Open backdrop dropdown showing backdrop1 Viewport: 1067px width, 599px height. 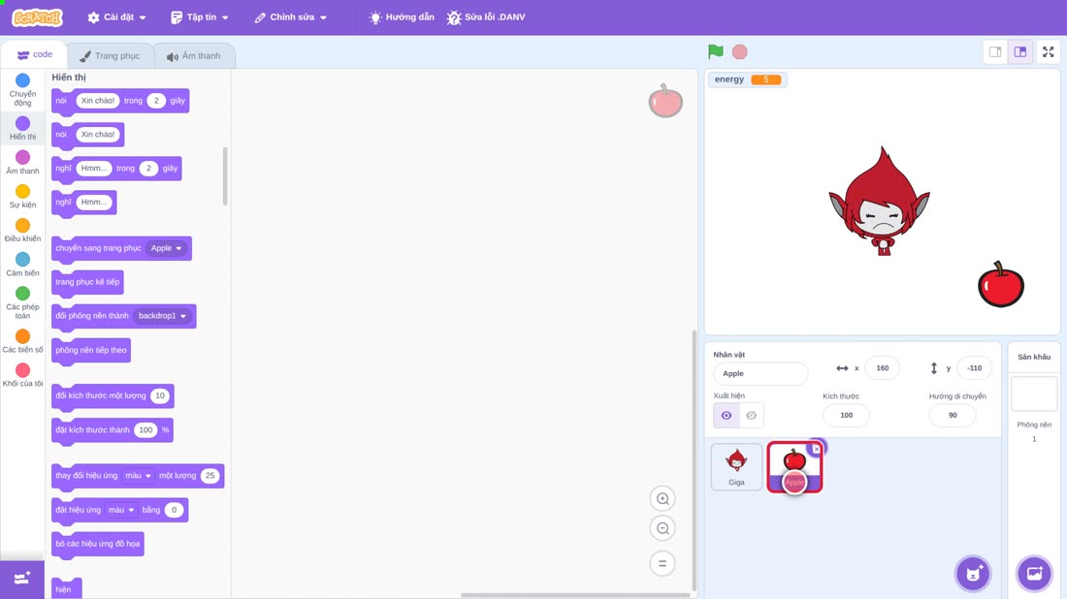[162, 316]
